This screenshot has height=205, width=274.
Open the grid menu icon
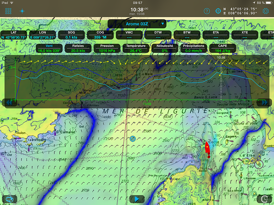(8, 11)
